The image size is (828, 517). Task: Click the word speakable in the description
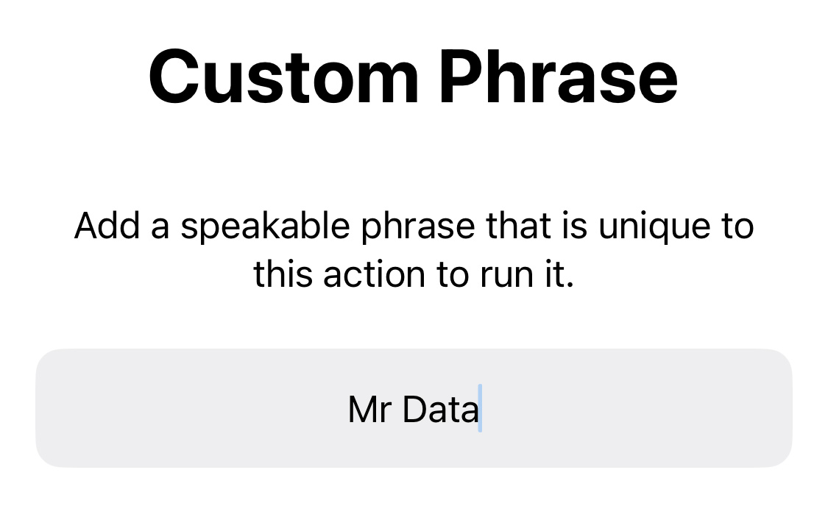(x=265, y=227)
